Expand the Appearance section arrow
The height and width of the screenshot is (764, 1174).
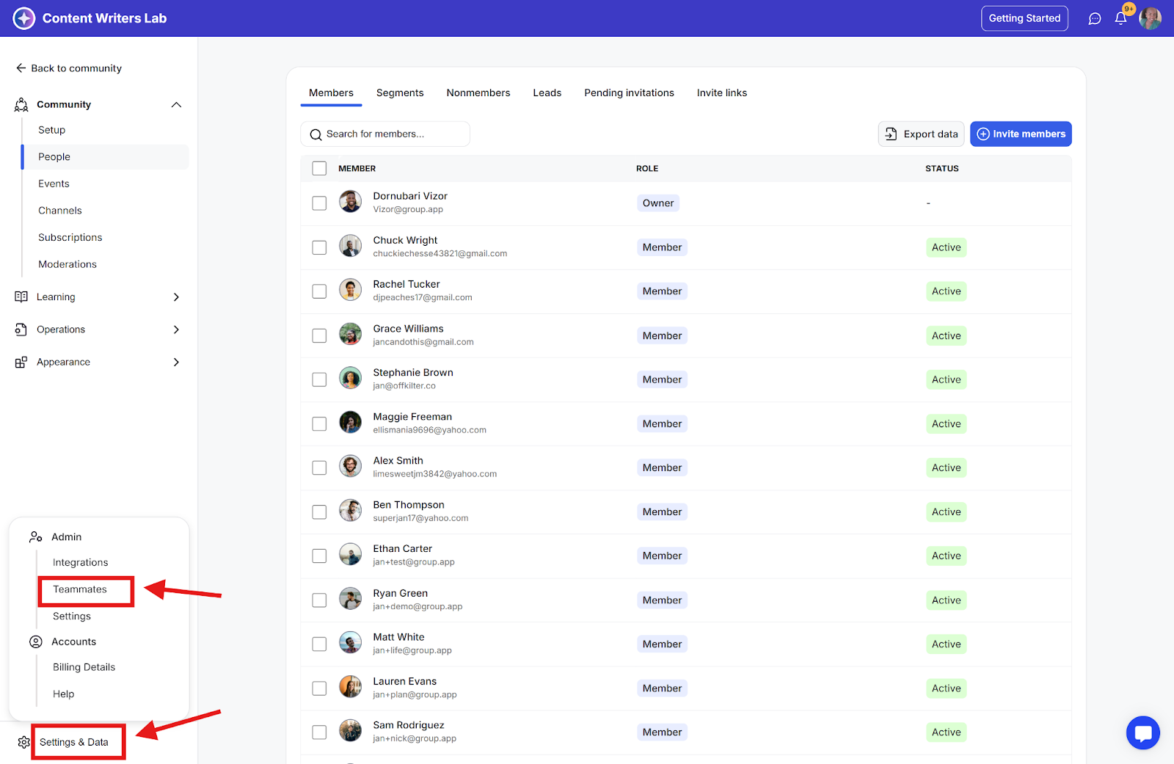[176, 362]
